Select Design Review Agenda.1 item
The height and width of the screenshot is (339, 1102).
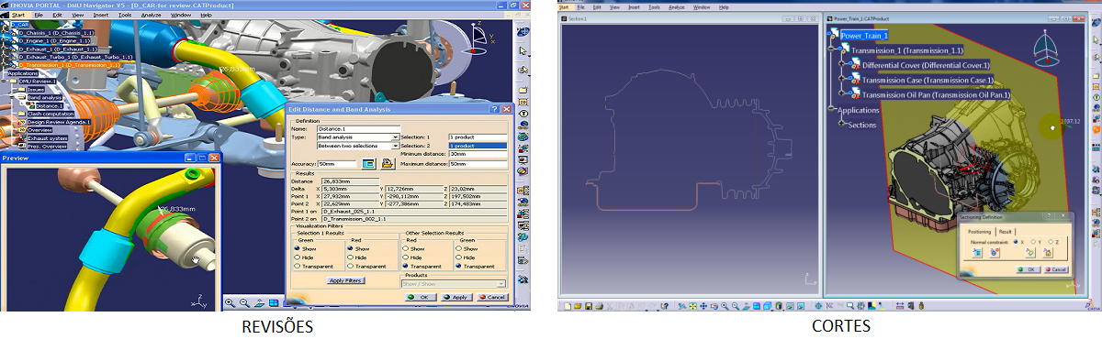[x=59, y=122]
